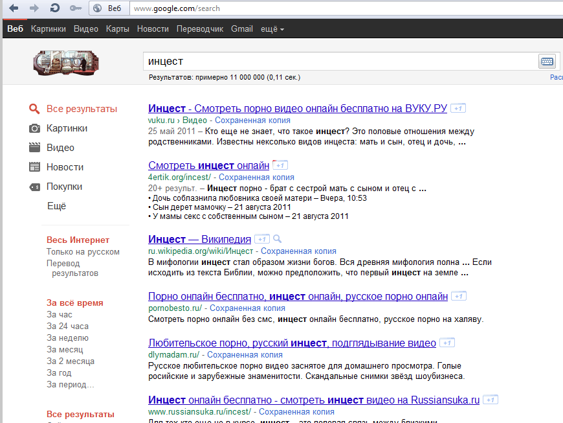Filter by Покупки text in left sidebar
The height and width of the screenshot is (423, 563).
click(64, 187)
